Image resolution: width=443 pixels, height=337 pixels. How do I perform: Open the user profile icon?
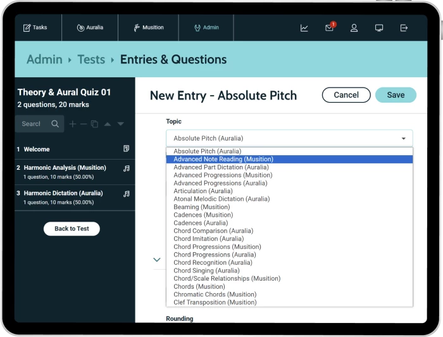coord(354,28)
